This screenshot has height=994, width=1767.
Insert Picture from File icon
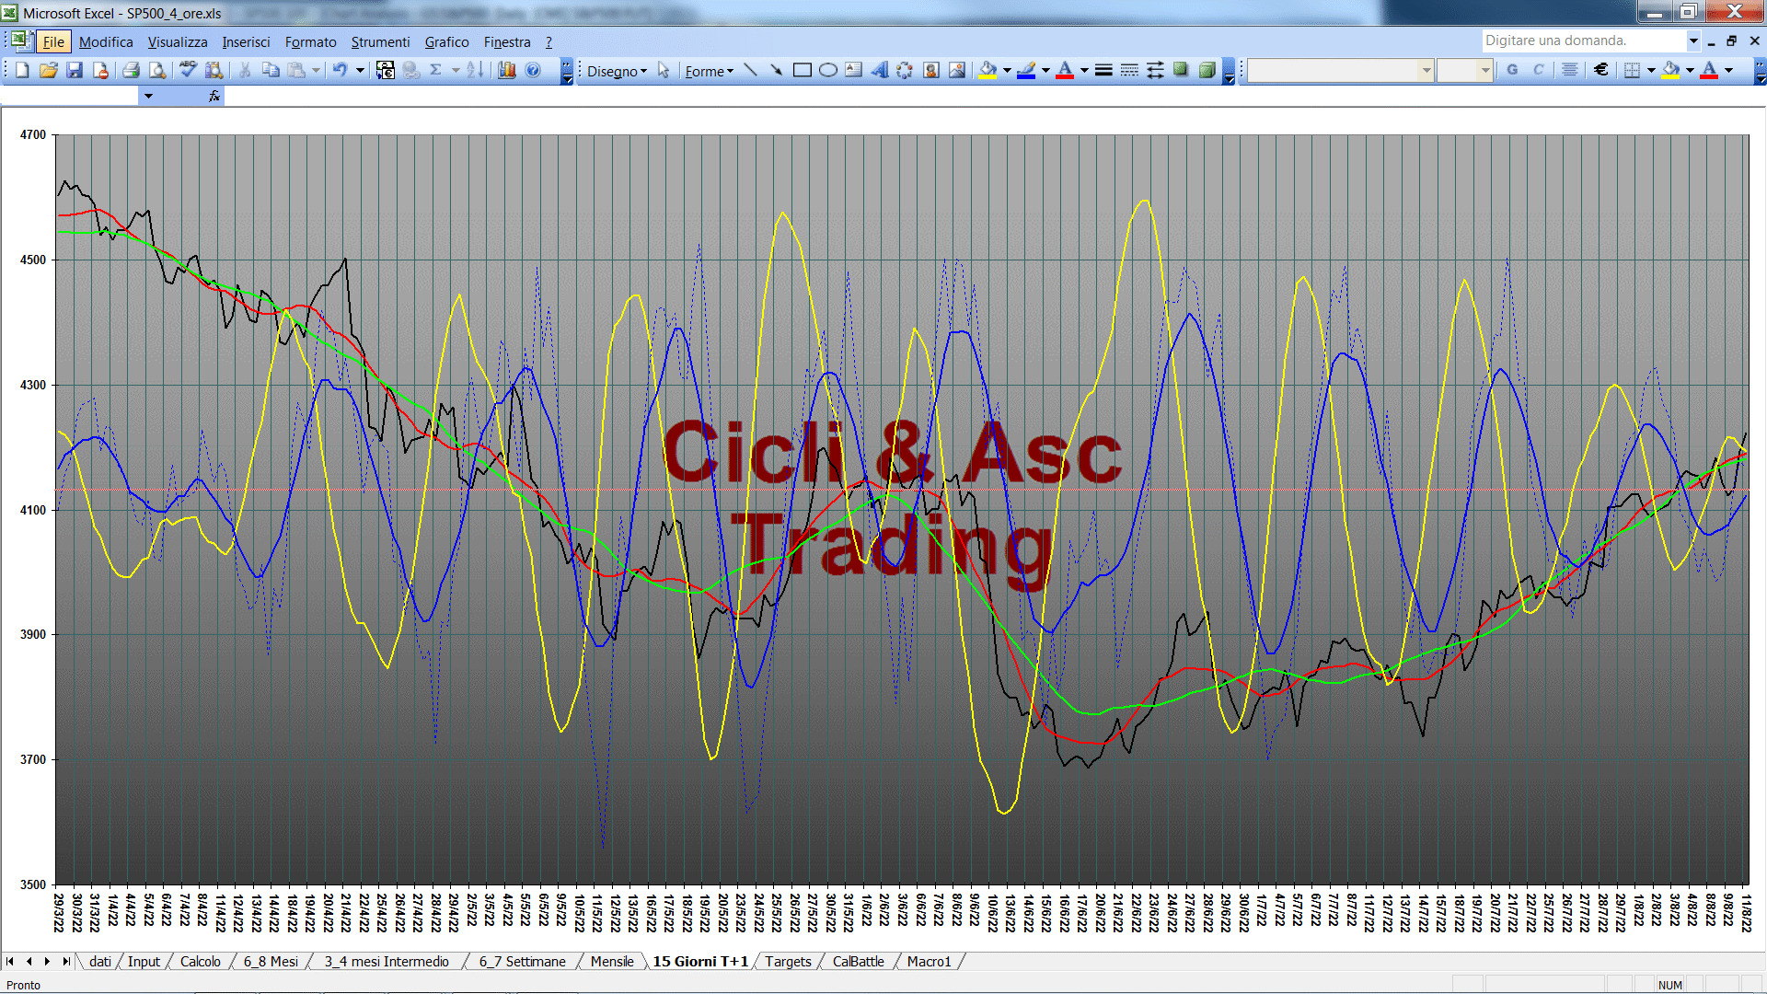(x=957, y=70)
